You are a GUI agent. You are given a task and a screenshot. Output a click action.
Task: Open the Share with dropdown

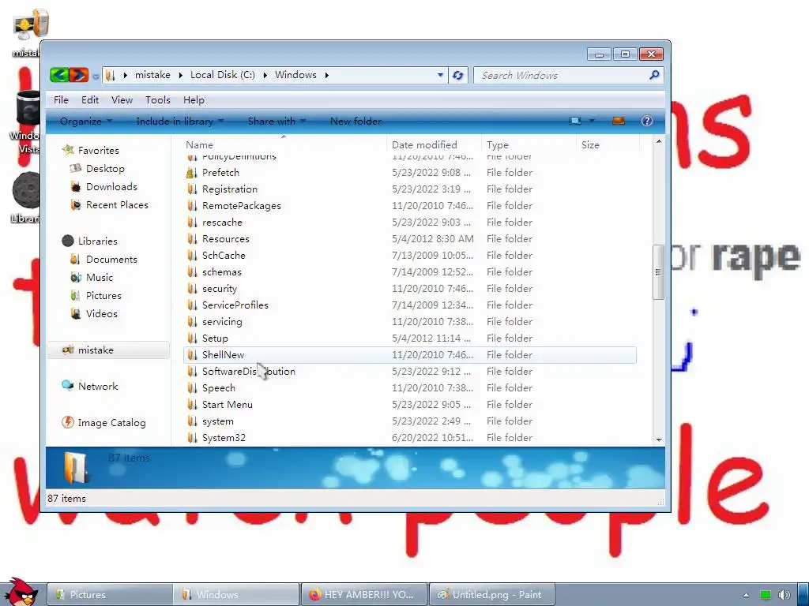click(x=277, y=121)
